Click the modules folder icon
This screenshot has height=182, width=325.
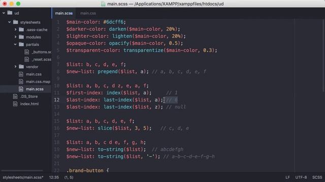tap(21, 37)
